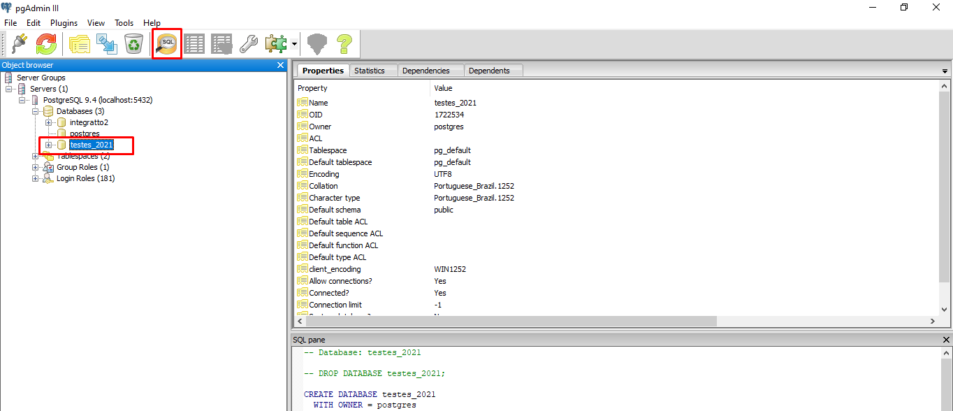Collapse the Databases node

[x=36, y=111]
